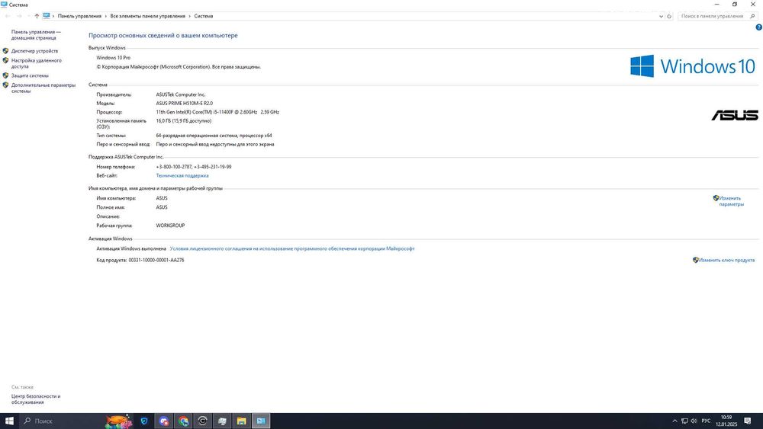Viewport: 763px width, 429px height.
Task: Click the product code 00331-10000-00001-AA276
Action: (156, 261)
